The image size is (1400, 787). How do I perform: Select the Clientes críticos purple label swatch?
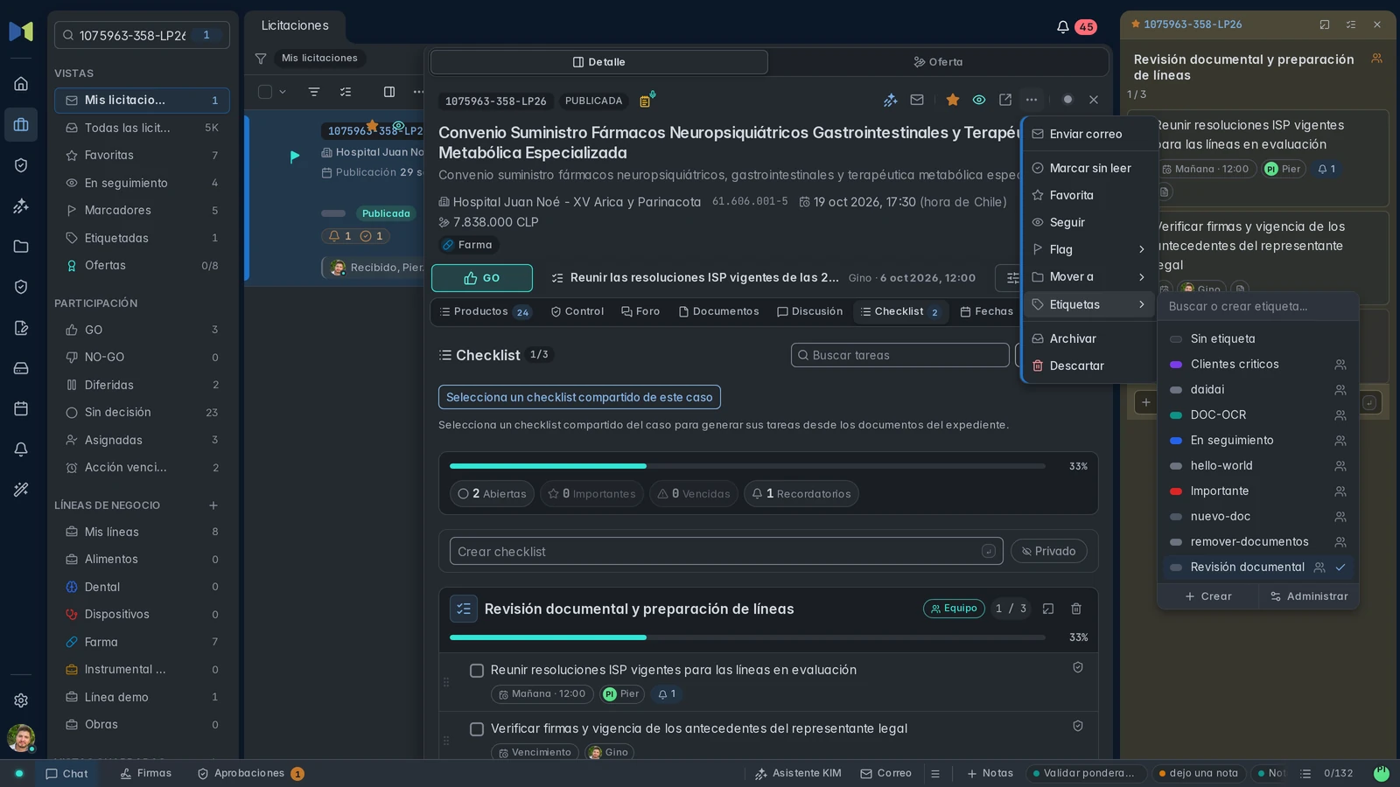1176,365
